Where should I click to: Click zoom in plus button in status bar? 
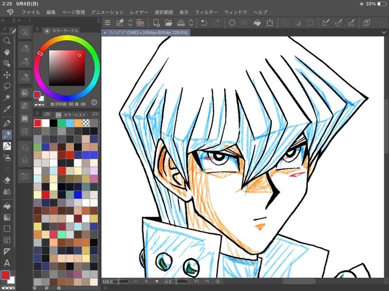[x=146, y=281]
